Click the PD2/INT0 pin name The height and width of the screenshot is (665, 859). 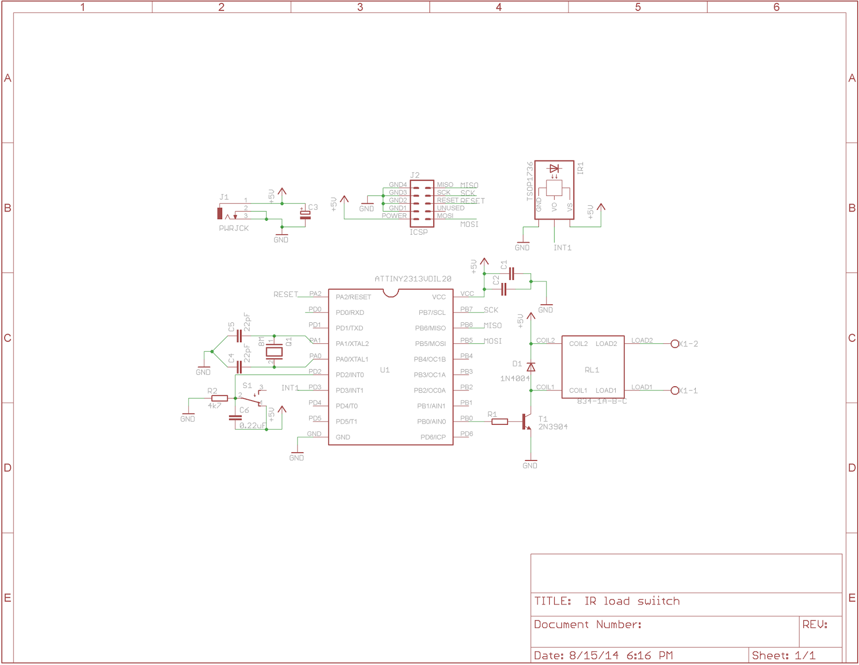tap(350, 375)
